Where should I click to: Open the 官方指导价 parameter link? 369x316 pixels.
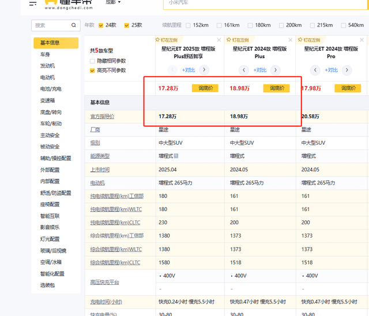point(103,116)
